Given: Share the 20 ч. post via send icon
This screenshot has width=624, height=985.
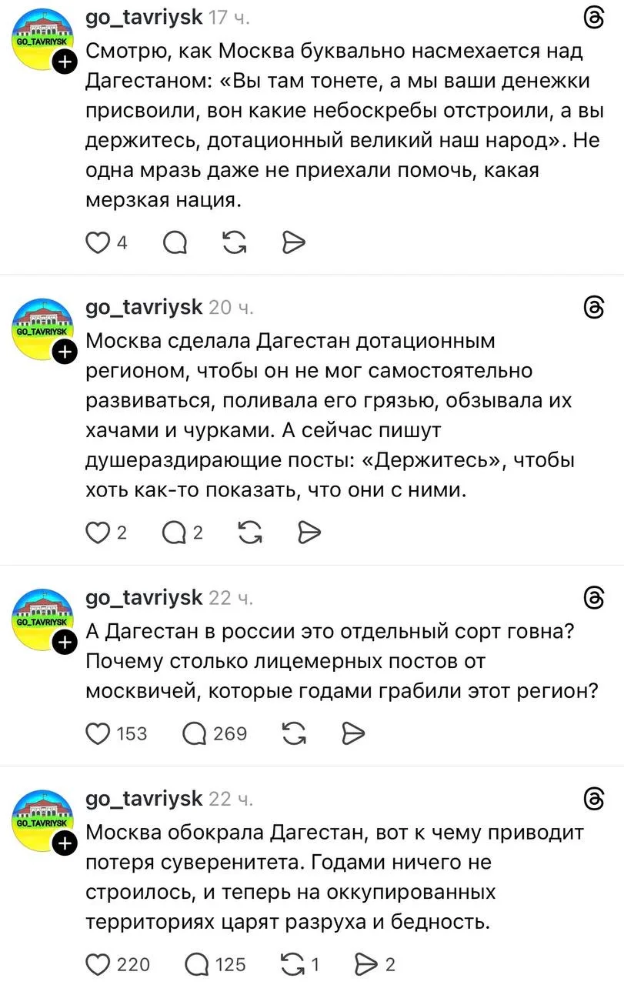Looking at the screenshot, I should pos(309,532).
